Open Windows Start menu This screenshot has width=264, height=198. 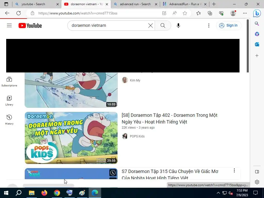pos(6,193)
